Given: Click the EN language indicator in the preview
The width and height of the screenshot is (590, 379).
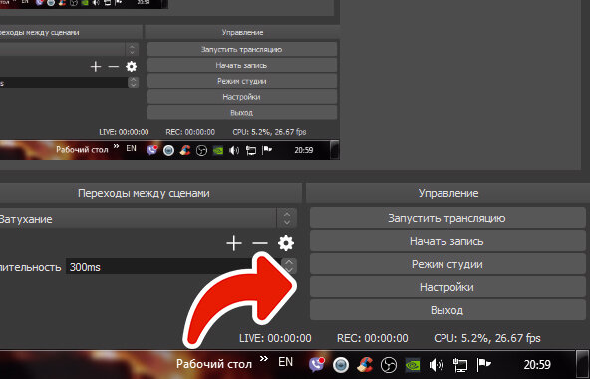Looking at the screenshot, I should 131,148.
